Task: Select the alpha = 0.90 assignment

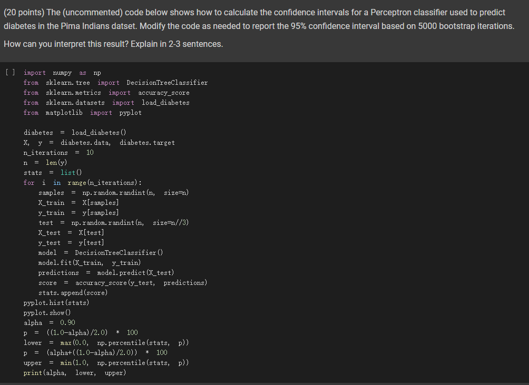Action: click(48, 322)
